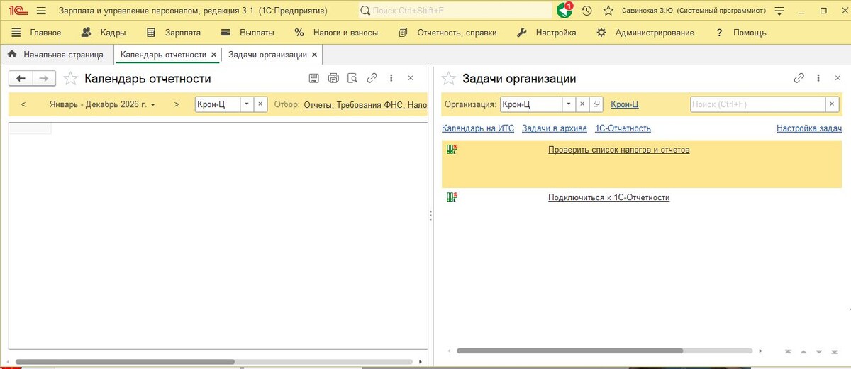The width and height of the screenshot is (851, 369).
Task: Get link to Календарь отчетности
Action: point(372,79)
